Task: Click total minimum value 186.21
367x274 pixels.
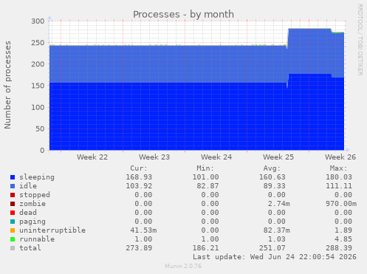Action: 206,248
